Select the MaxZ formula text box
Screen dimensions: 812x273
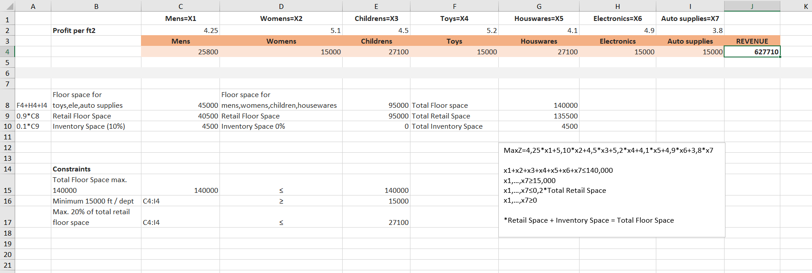[612, 190]
